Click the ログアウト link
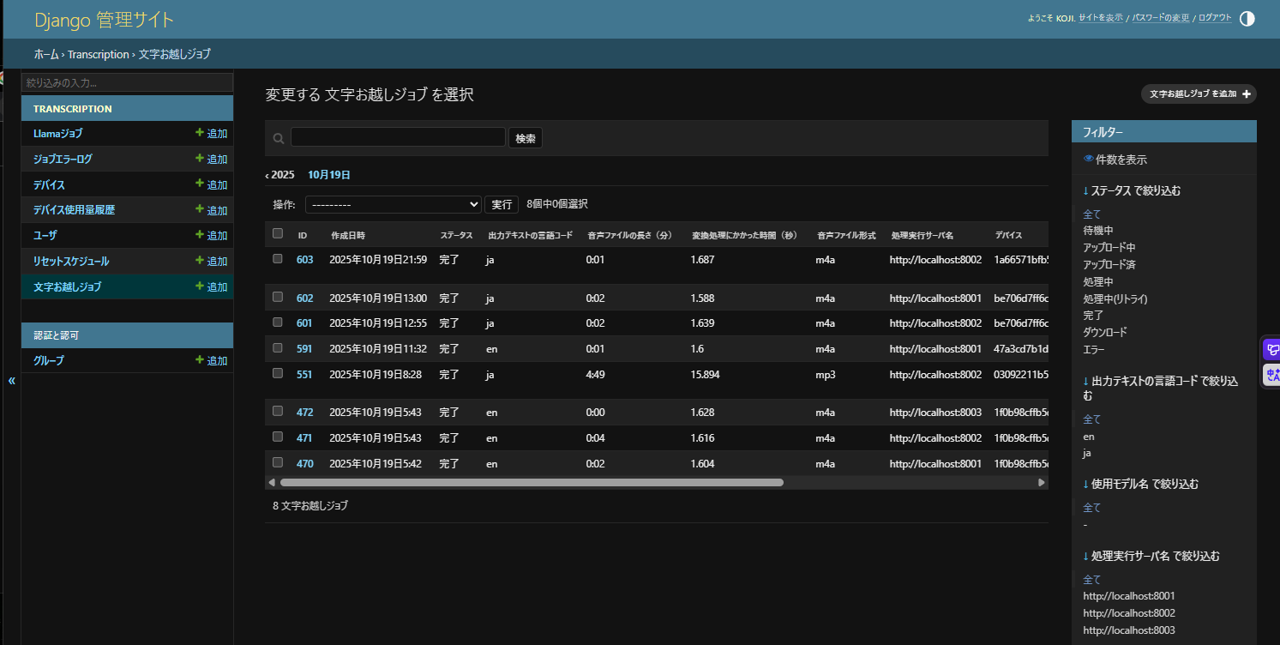1280x645 pixels. pyautogui.click(x=1214, y=18)
